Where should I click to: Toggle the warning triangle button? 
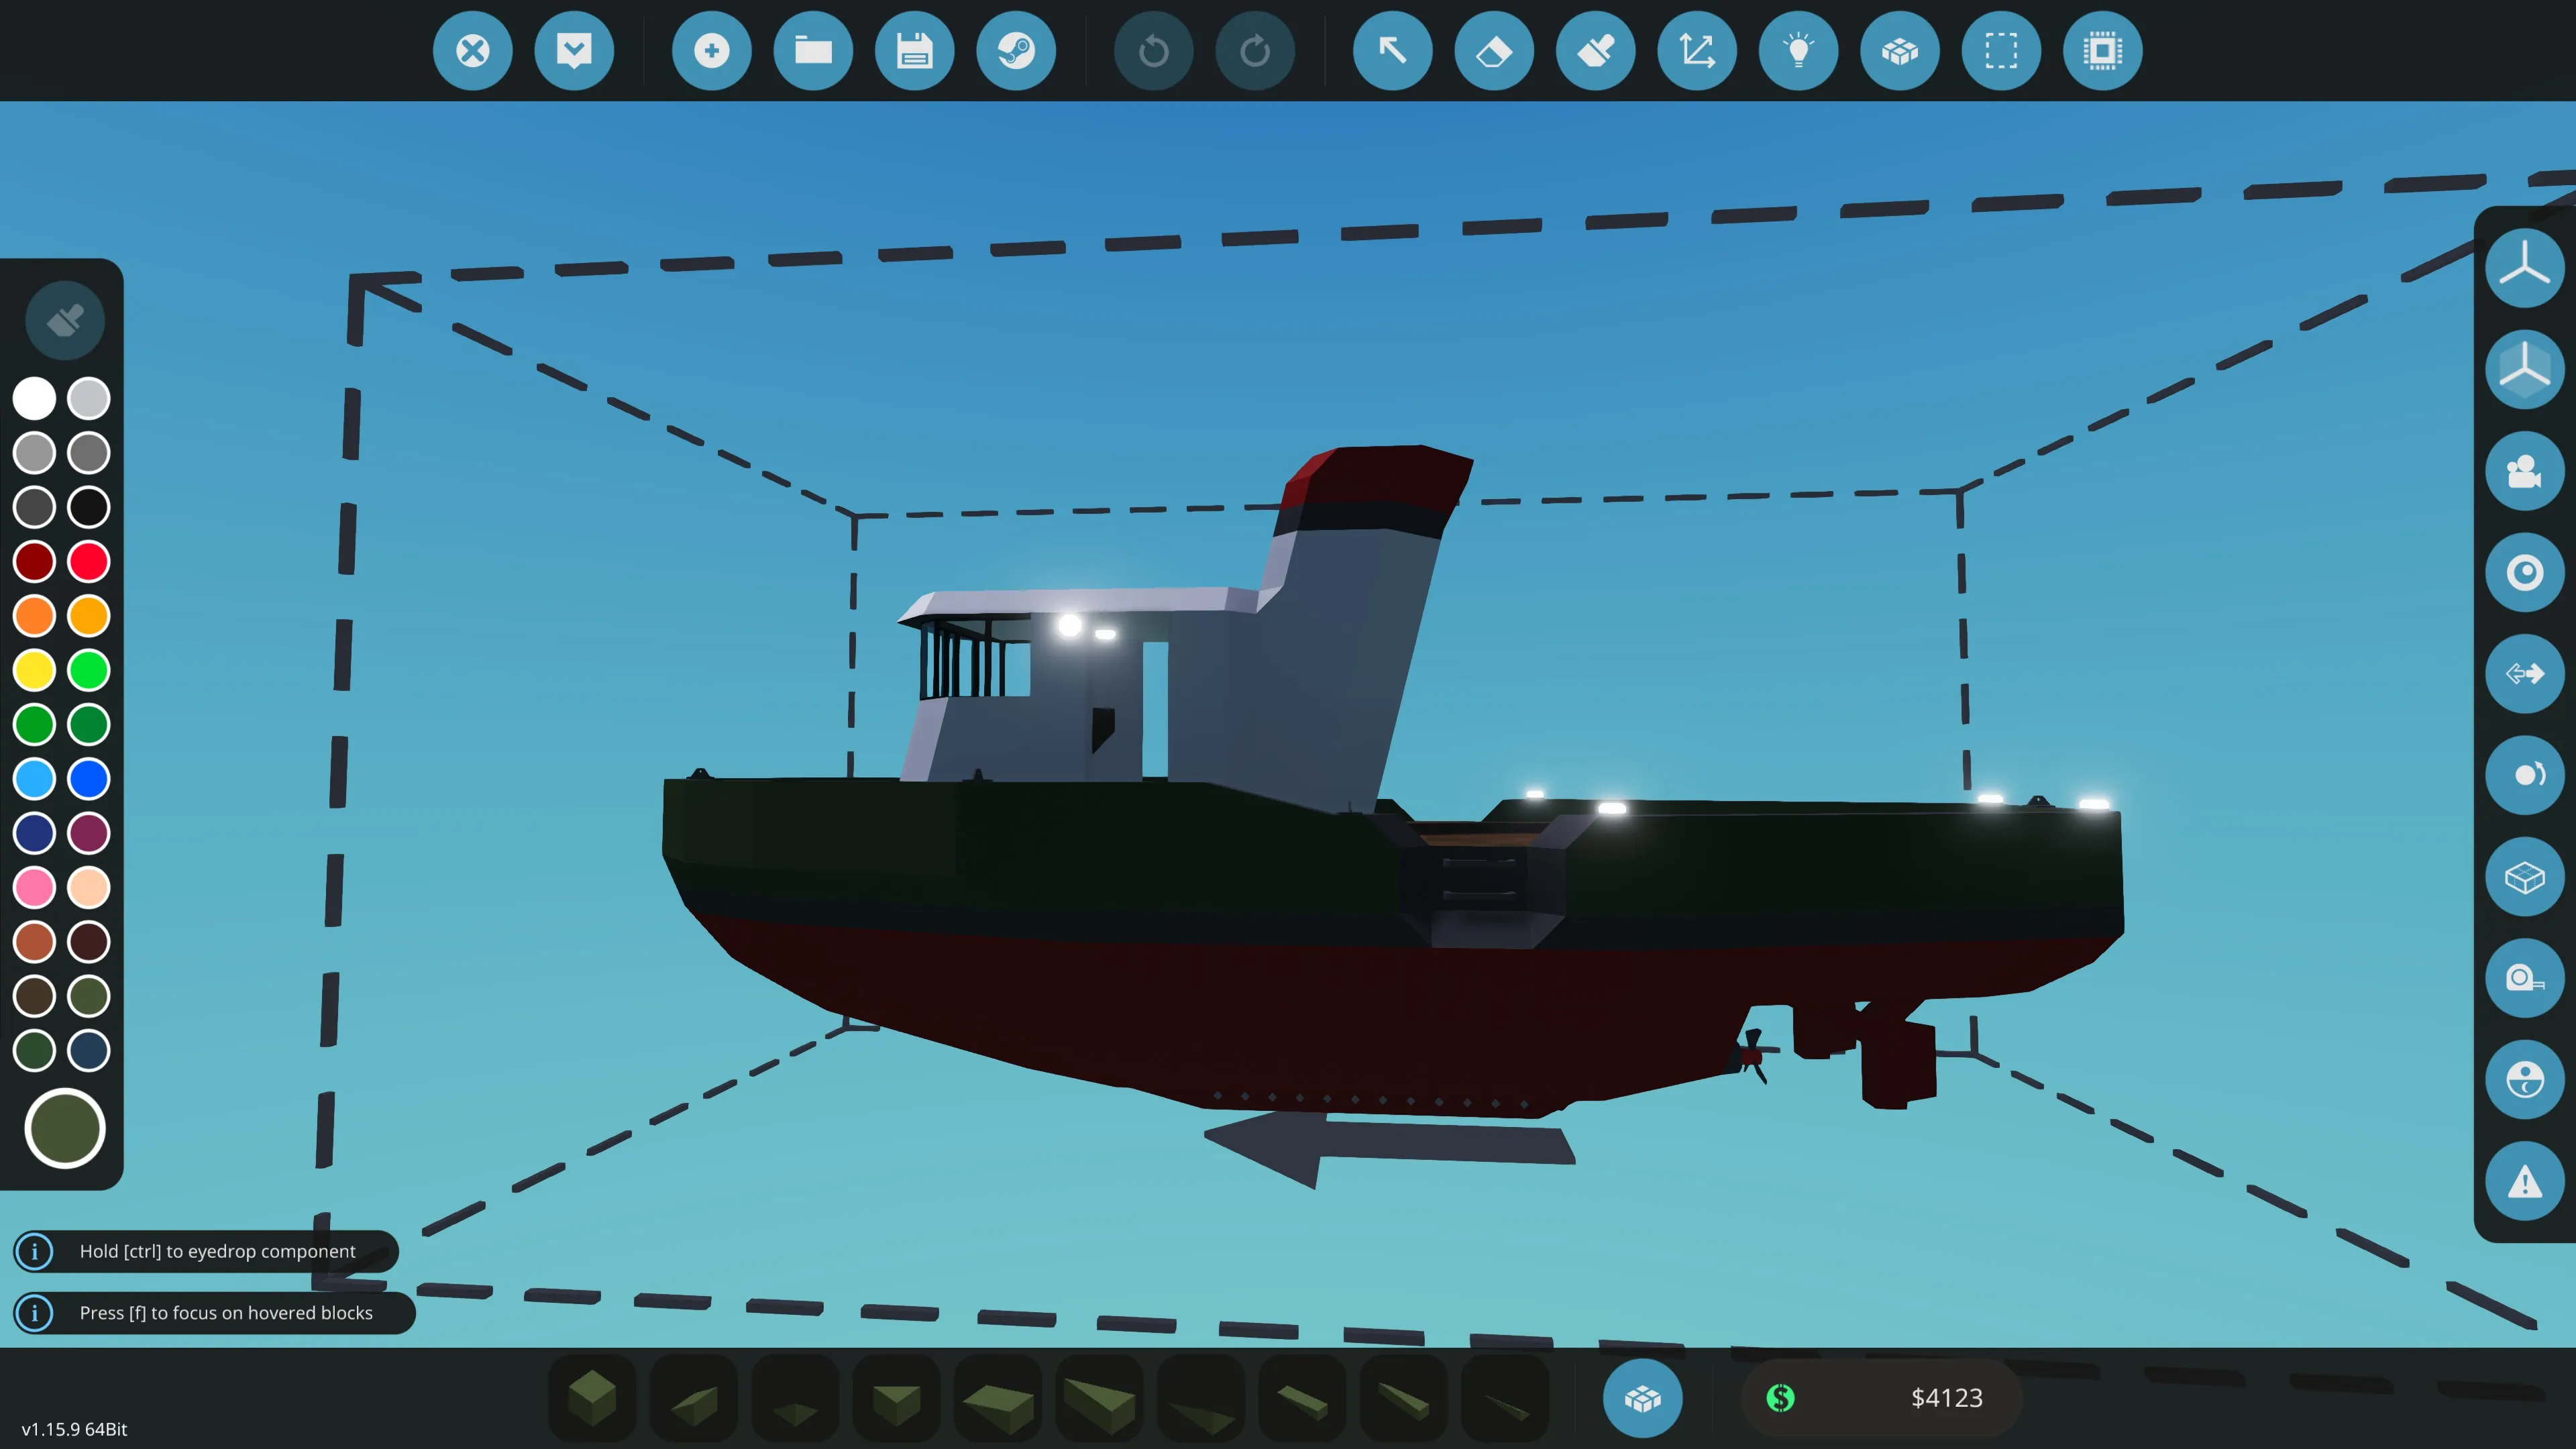click(2524, 1181)
